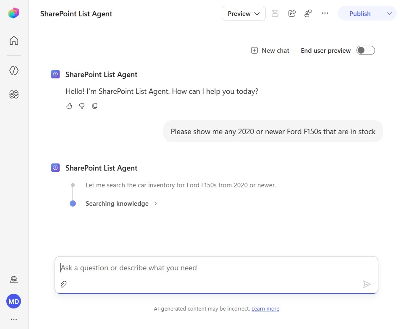Open the sidebar bottom ellipsis menu

pos(14,319)
